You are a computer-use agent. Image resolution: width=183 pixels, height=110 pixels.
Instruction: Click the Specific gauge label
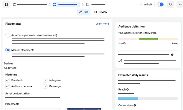[x=122, y=44]
